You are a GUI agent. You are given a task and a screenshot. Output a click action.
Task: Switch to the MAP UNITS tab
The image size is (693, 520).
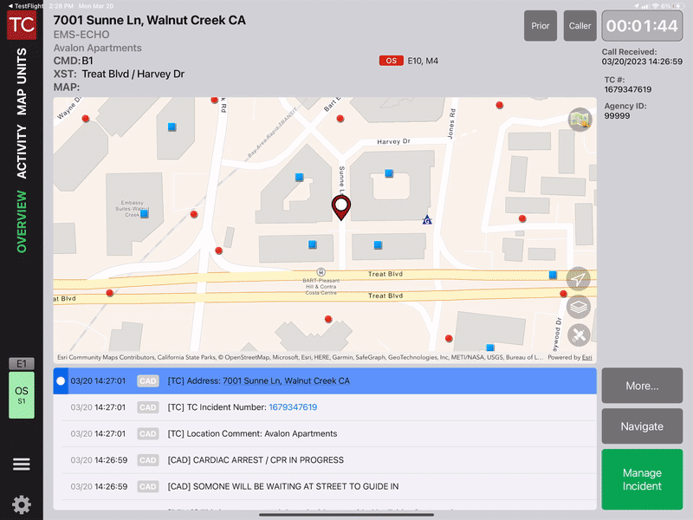[x=22, y=82]
